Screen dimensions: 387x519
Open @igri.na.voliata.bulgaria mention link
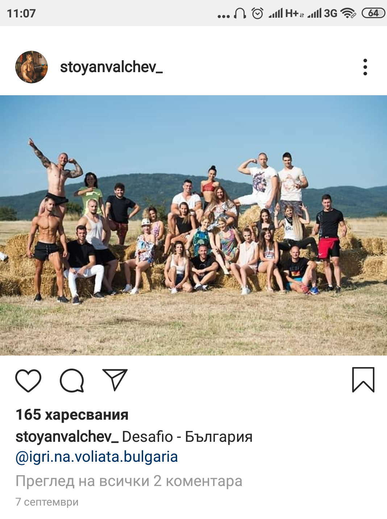tap(97, 457)
